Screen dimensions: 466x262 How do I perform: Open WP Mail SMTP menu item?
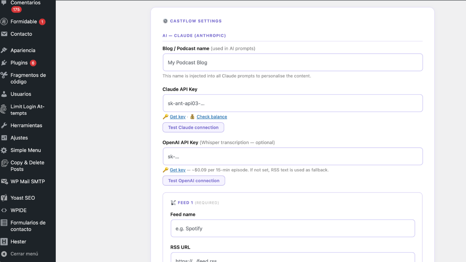point(28,181)
